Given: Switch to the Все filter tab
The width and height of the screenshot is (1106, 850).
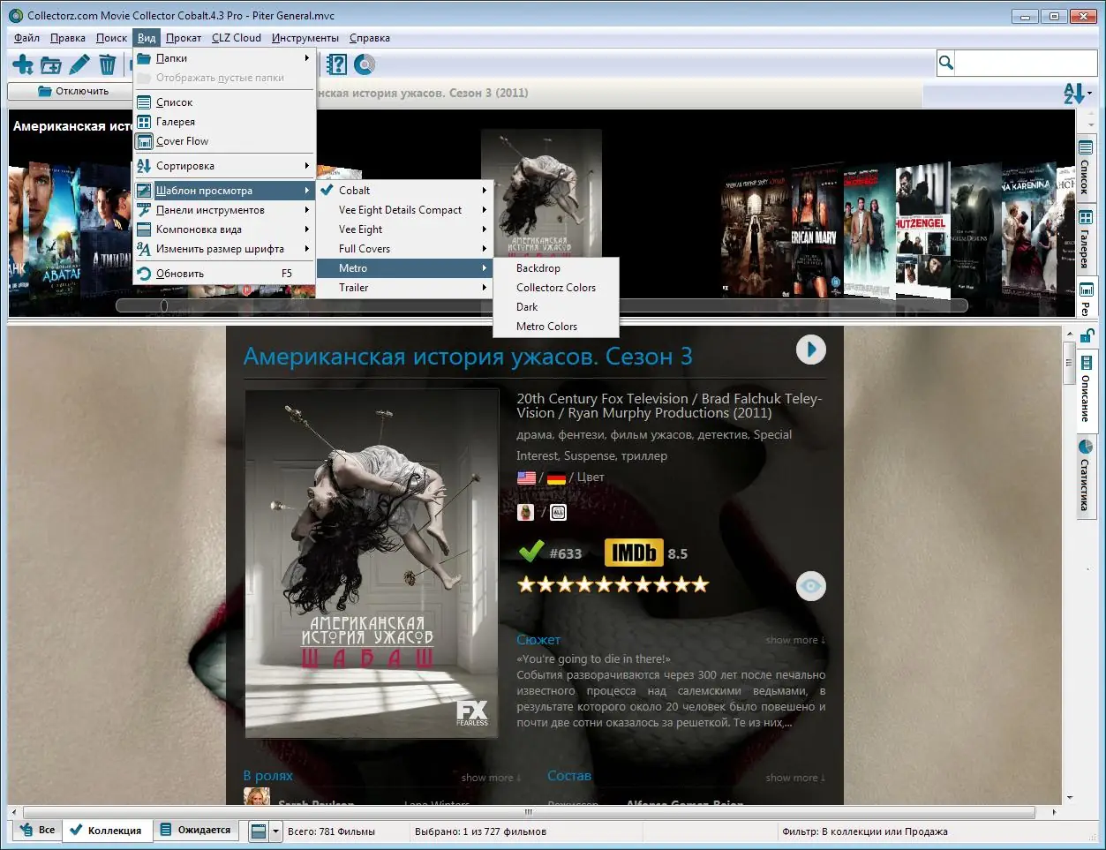Looking at the screenshot, I should tap(37, 831).
